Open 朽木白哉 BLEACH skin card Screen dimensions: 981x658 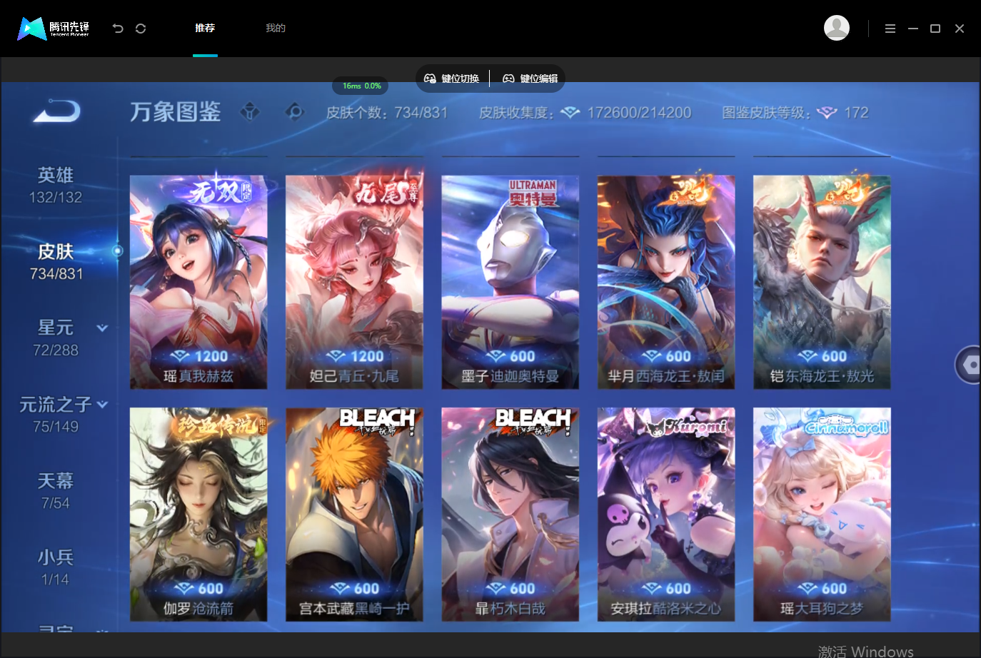[510, 515]
